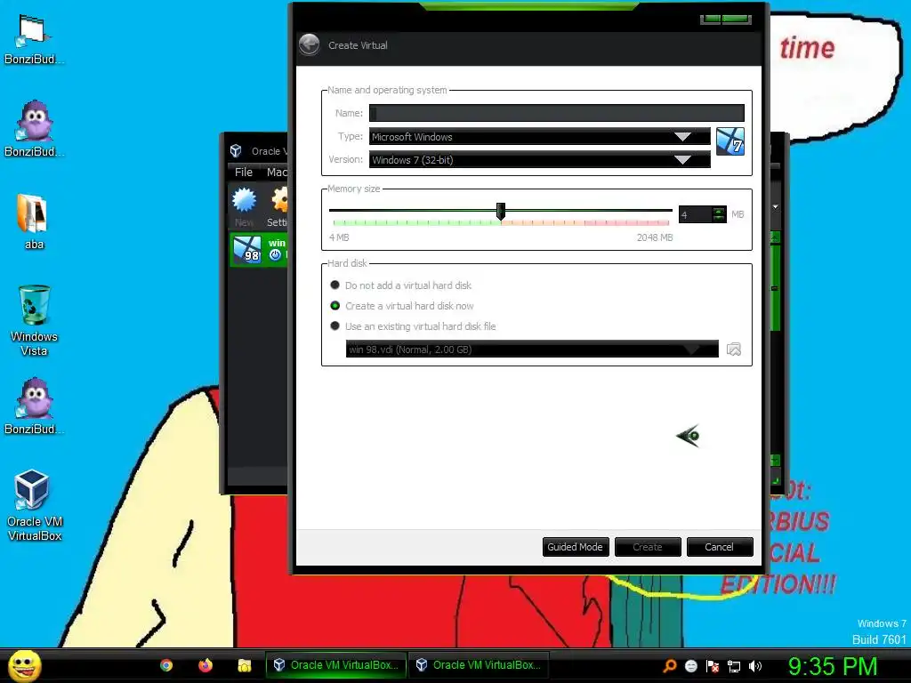Screen dimensions: 911x683
Task: Click the Cancel button
Action: tap(720, 547)
